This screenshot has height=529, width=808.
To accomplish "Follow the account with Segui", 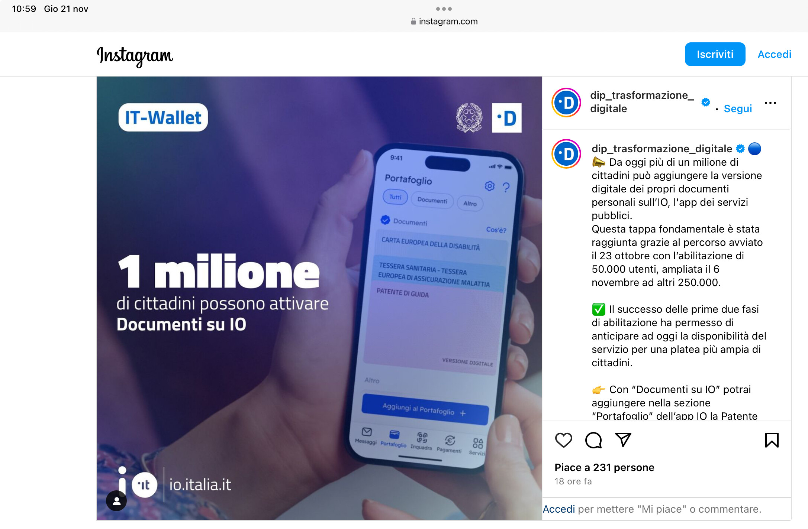I will coord(738,108).
